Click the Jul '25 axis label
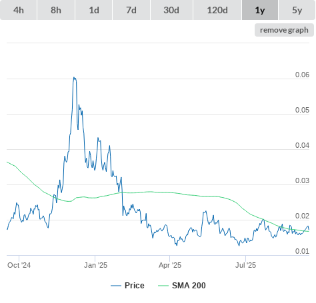316x303 pixels. (x=245, y=265)
